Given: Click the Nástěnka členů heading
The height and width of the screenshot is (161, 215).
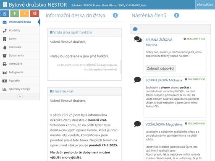Looking at the screenshot, I should pos(149,16).
